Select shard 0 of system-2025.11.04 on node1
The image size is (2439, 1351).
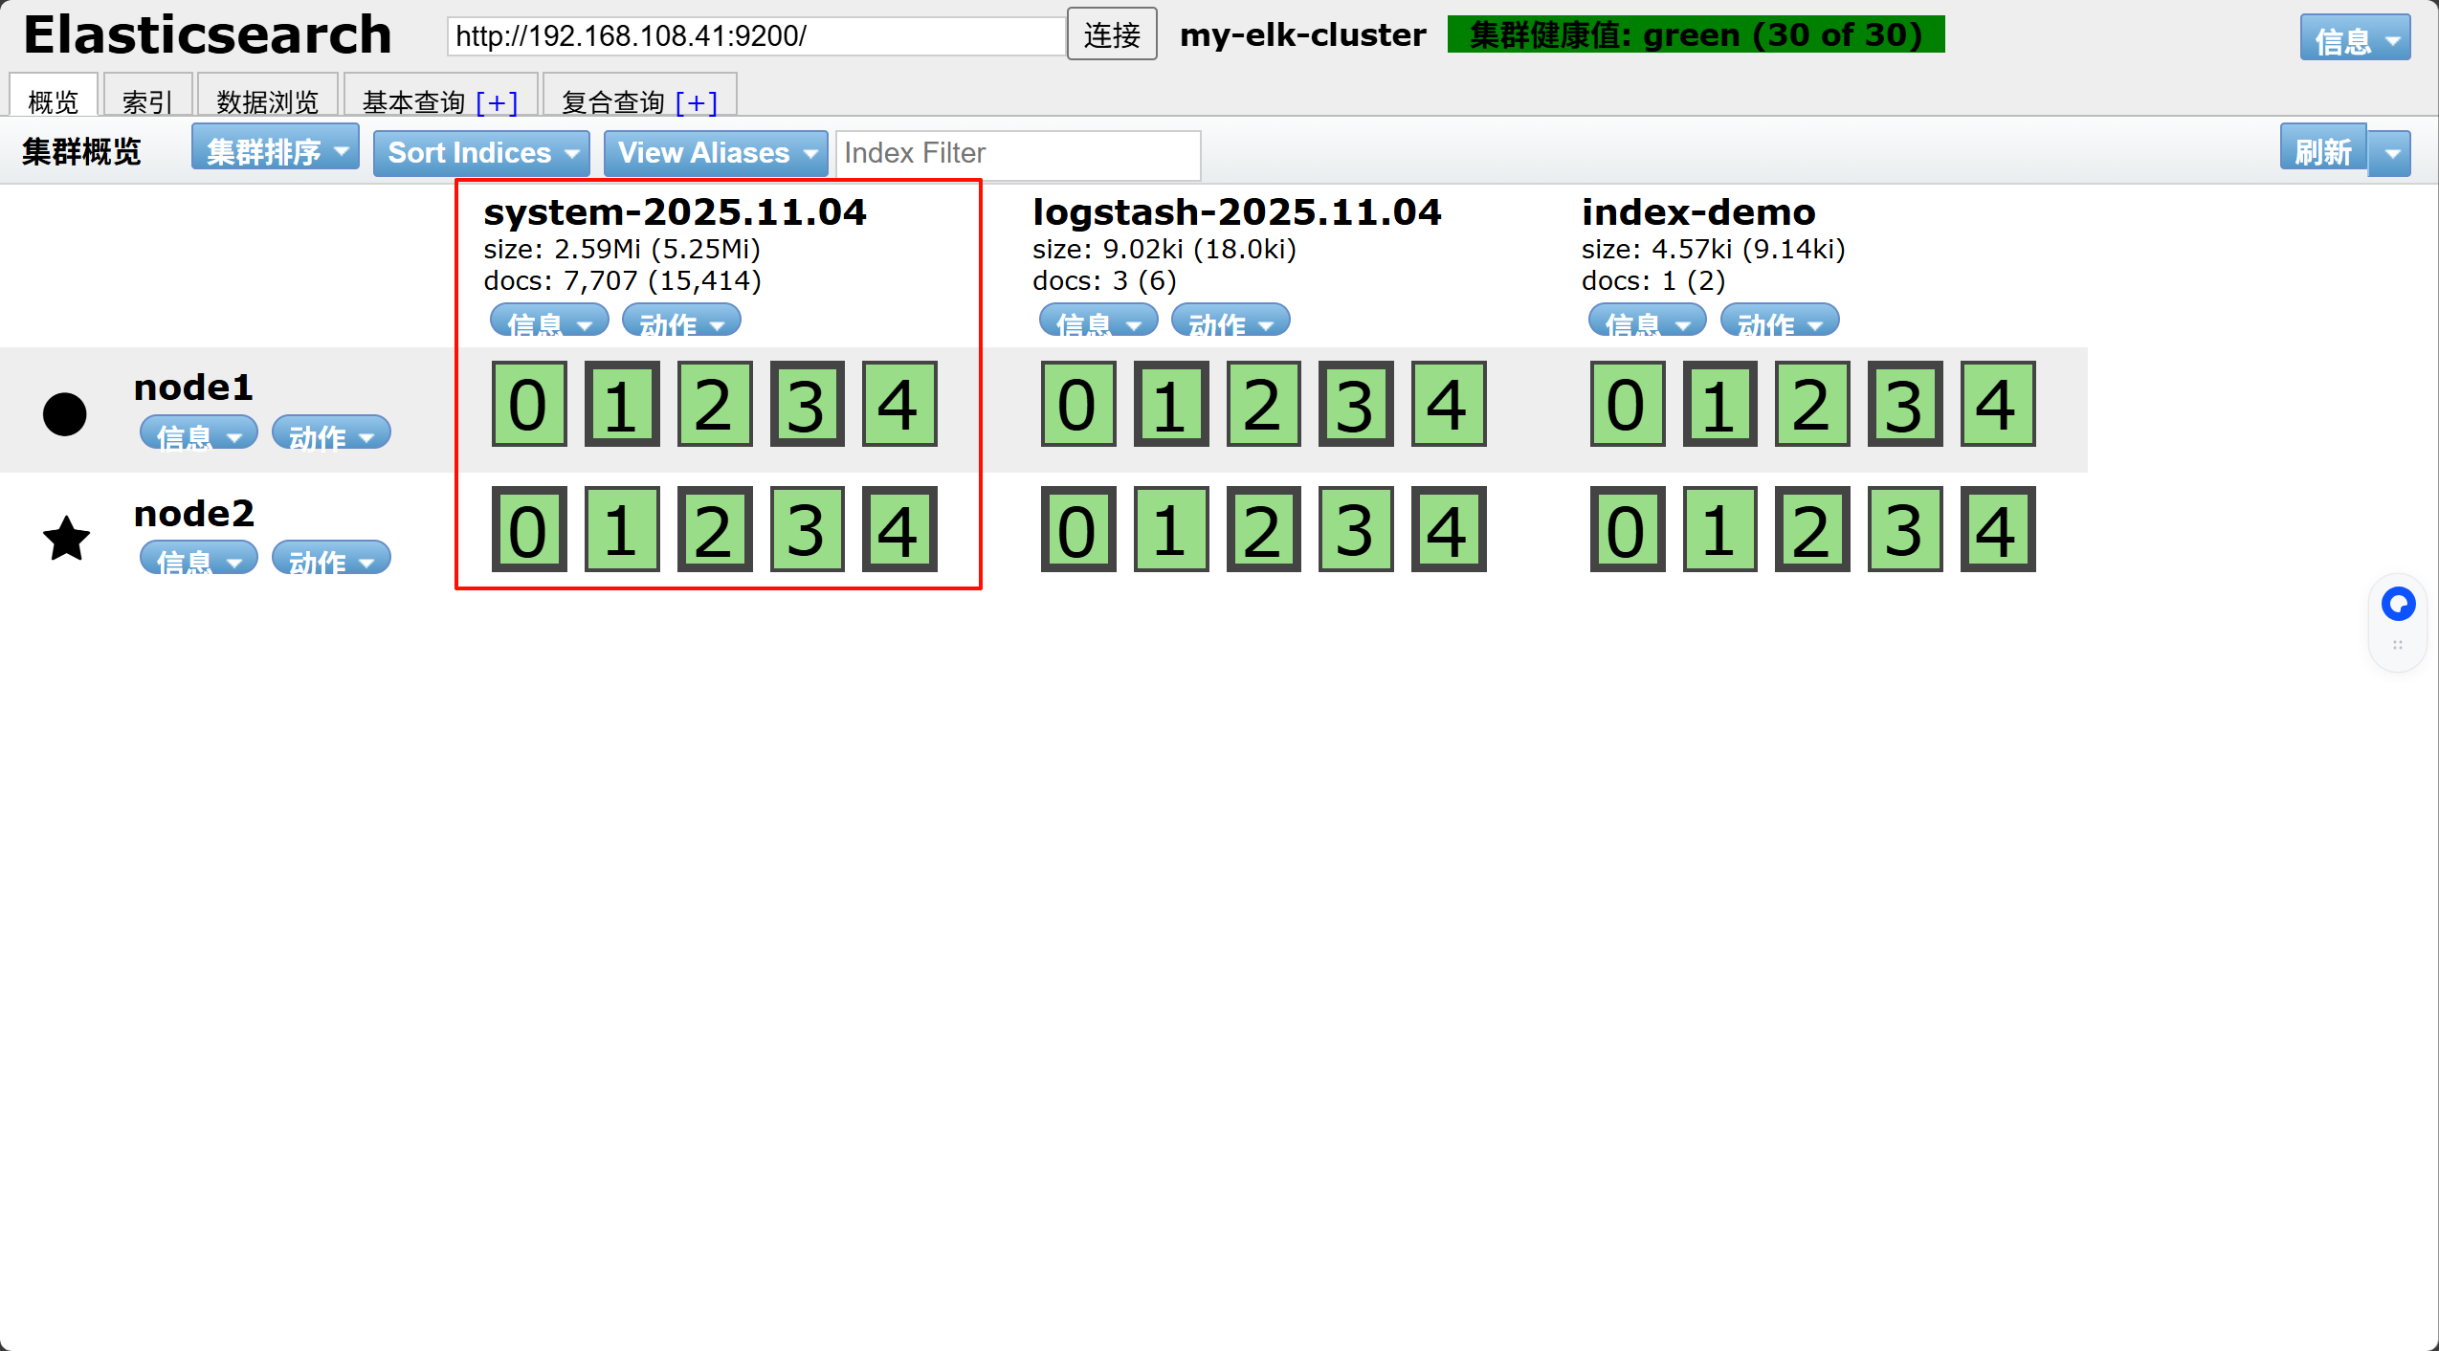pos(529,404)
